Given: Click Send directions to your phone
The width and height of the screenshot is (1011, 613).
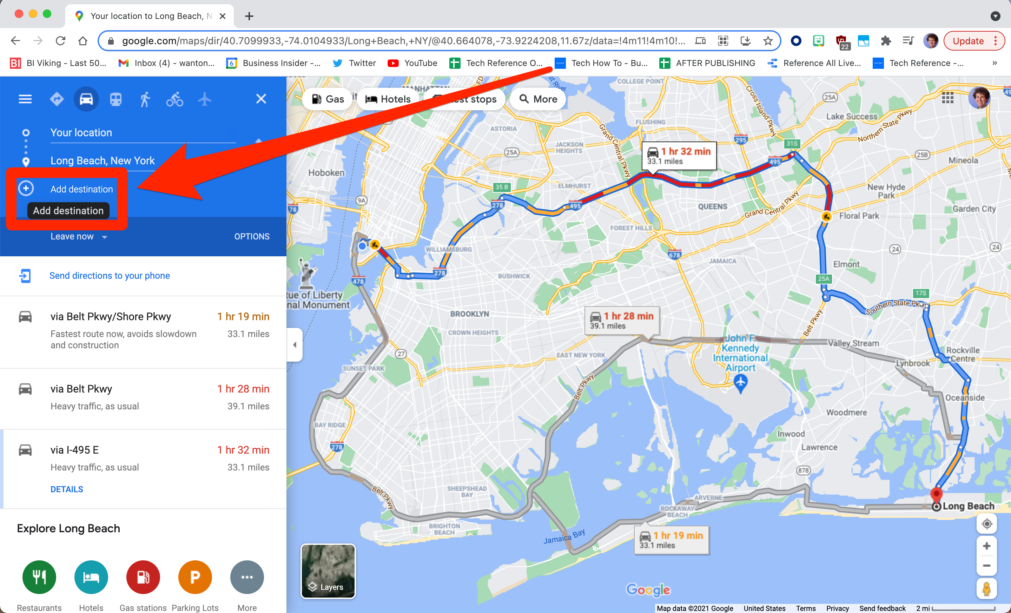Looking at the screenshot, I should tap(110, 275).
